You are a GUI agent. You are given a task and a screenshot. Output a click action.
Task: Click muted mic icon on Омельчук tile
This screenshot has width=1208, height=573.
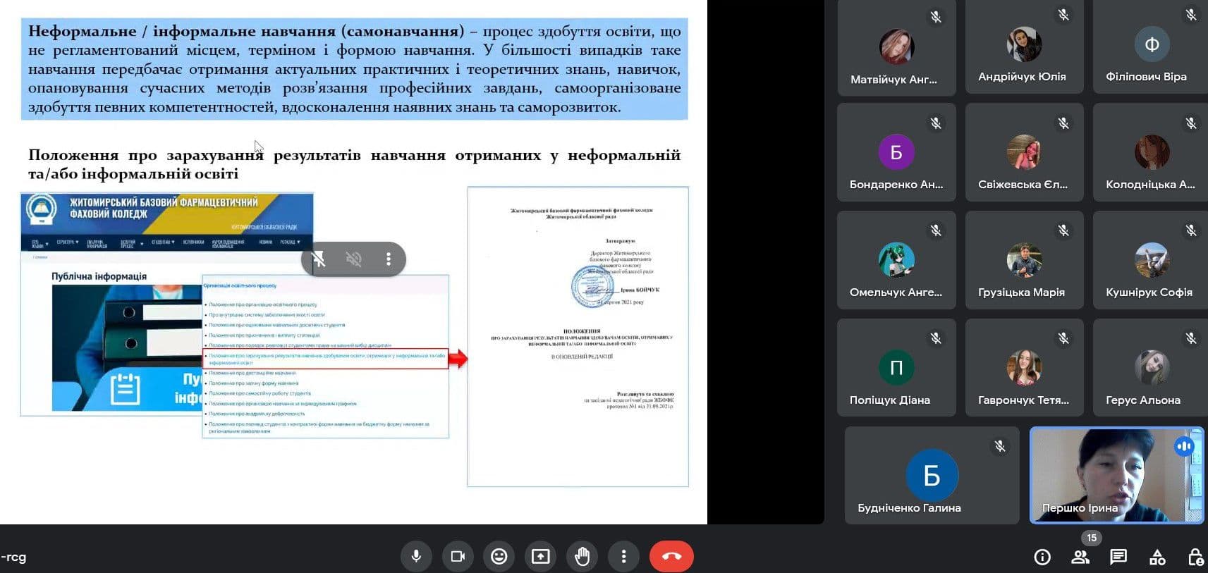click(936, 230)
